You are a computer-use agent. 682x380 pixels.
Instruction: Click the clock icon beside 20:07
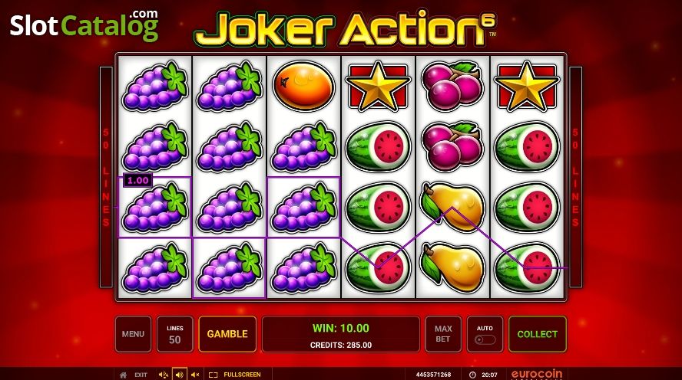tap(473, 375)
